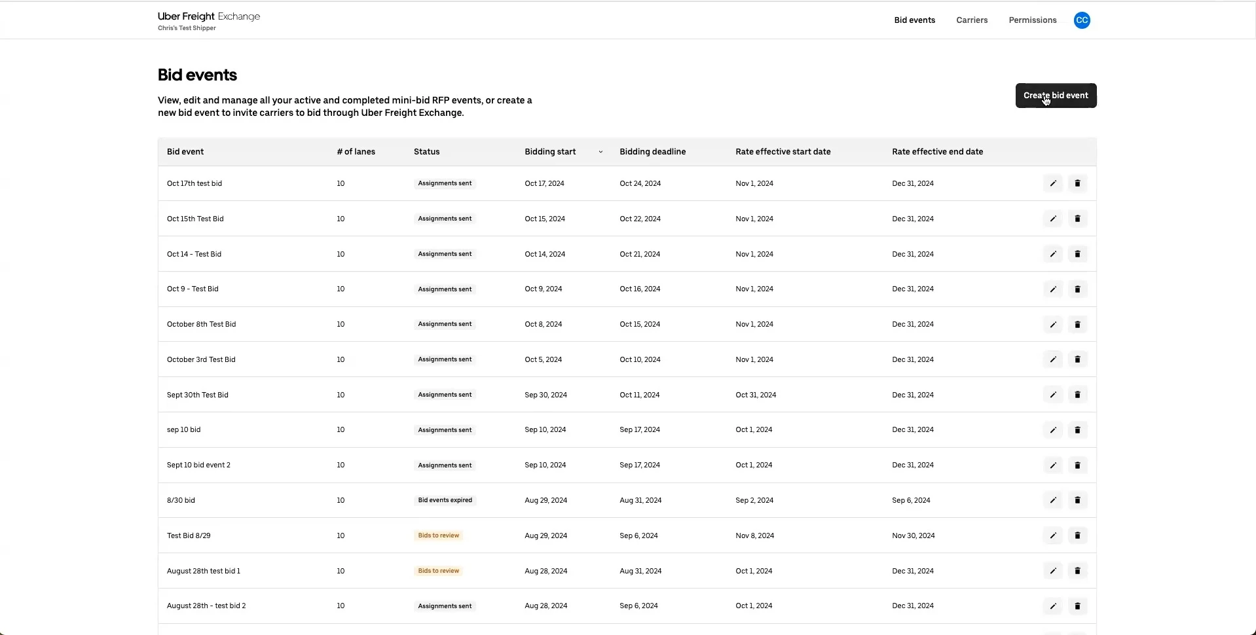Open the Permissions section

point(1032,20)
